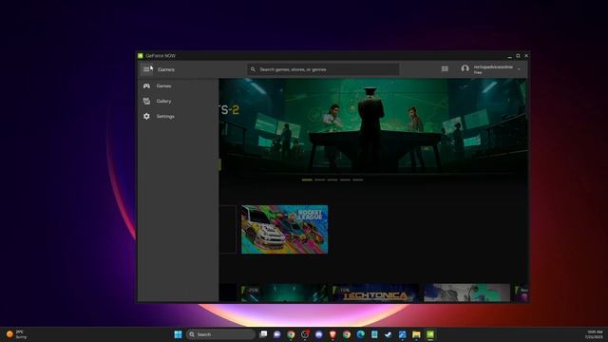Focus the Search games, stores, or genres field
This screenshot has width=608, height=342.
coord(323,69)
